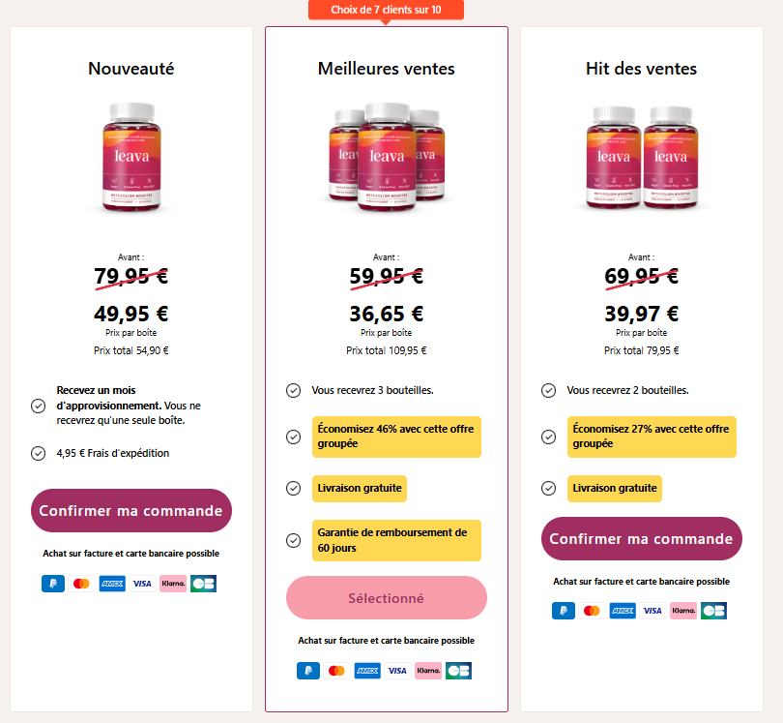Click the Livraison gratuite label in Hit des ventes

coord(614,488)
